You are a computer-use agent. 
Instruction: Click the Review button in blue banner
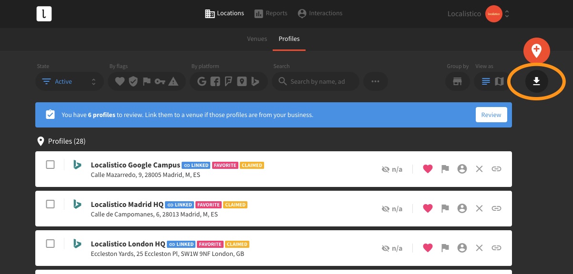click(x=491, y=115)
